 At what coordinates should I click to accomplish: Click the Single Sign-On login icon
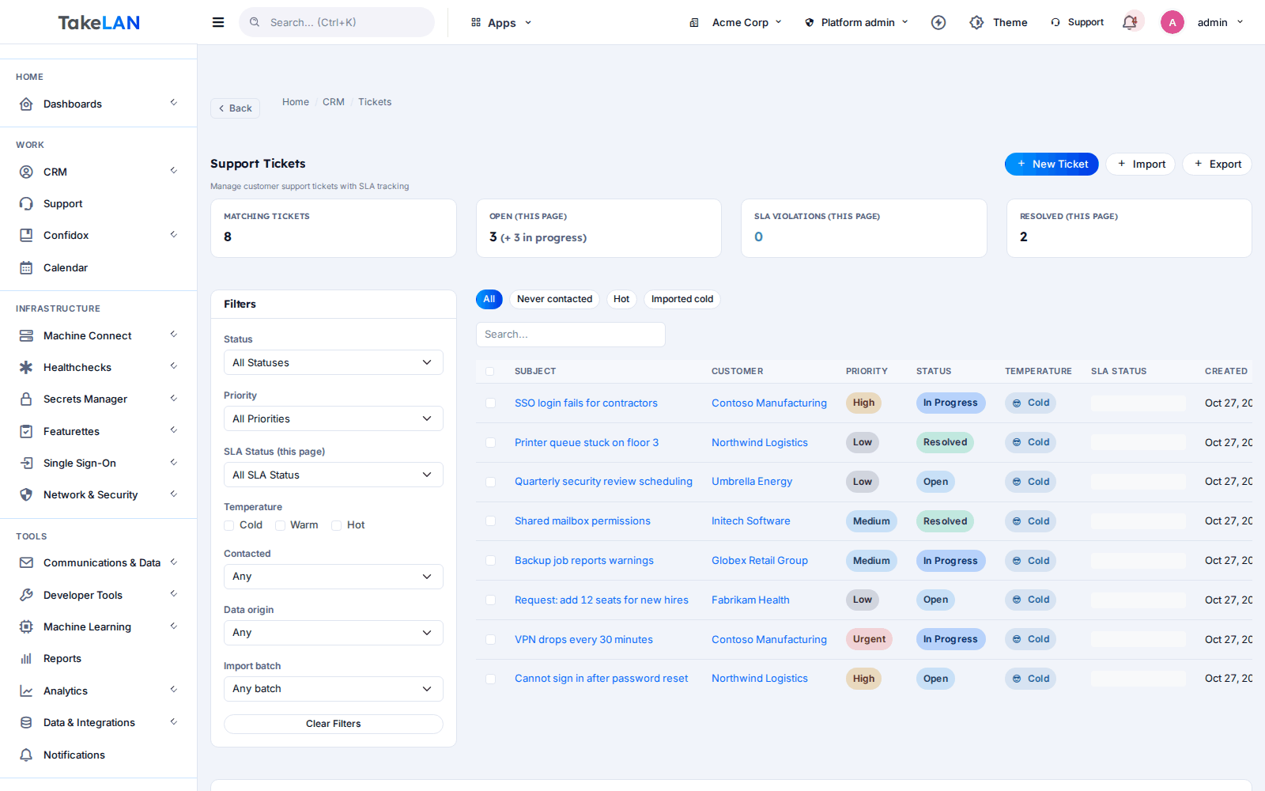(x=26, y=463)
